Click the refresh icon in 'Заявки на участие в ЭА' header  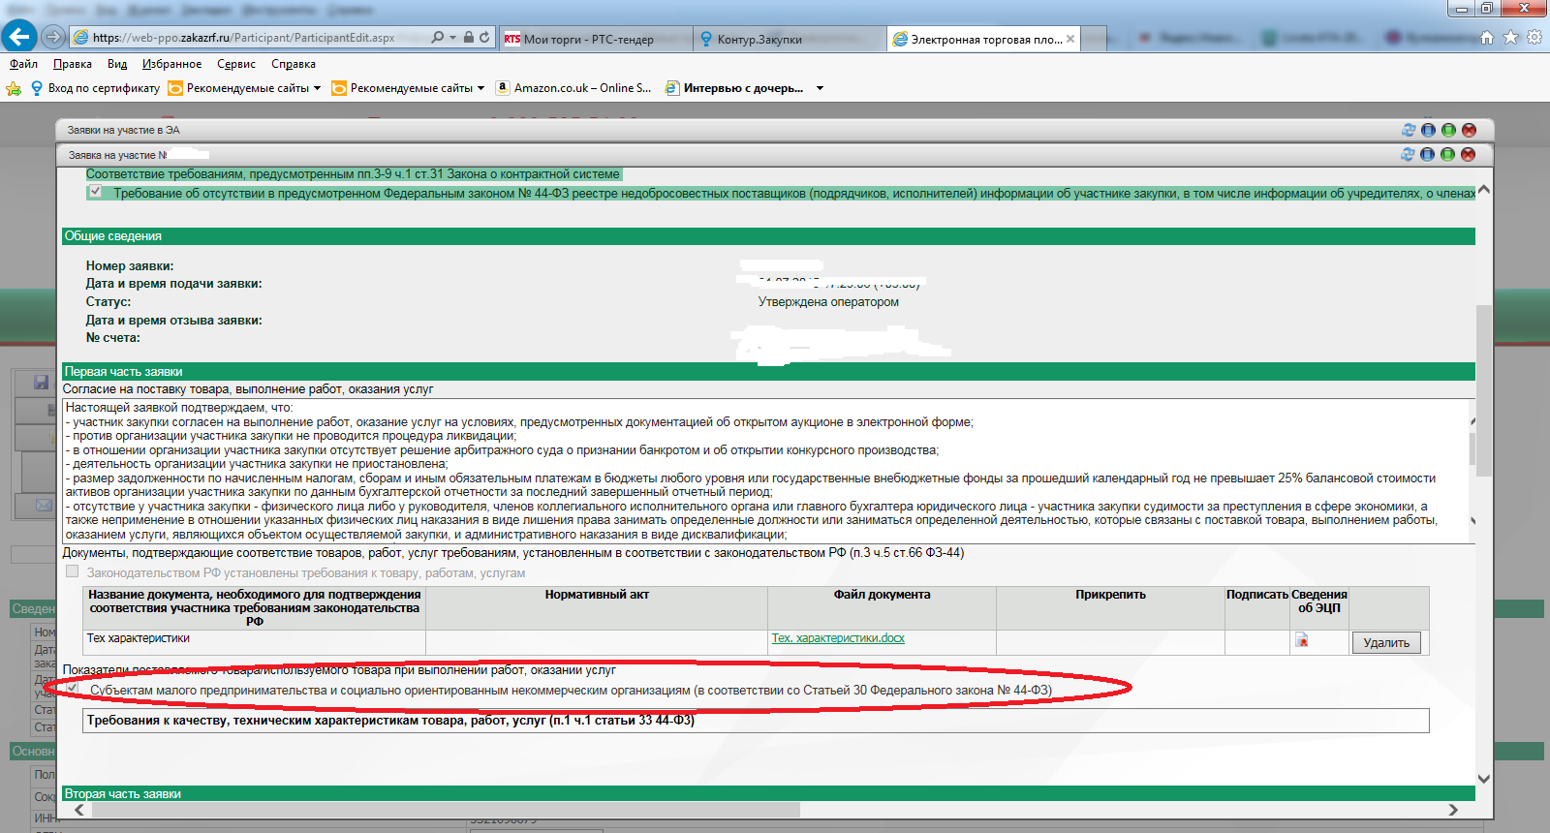pos(1409,130)
